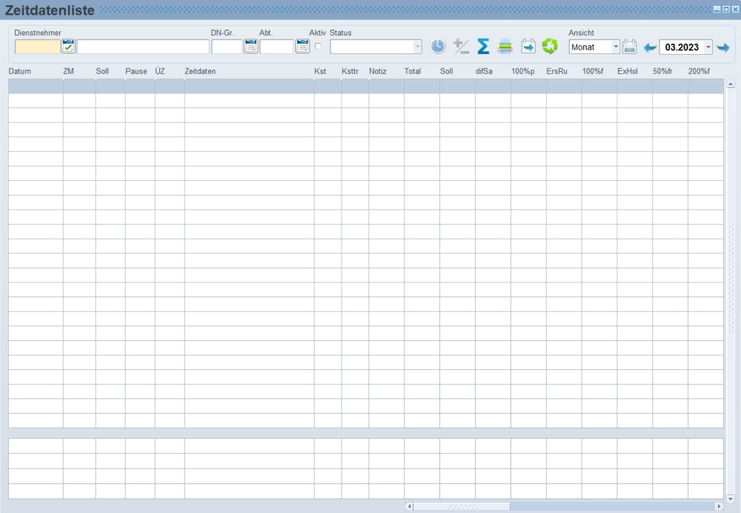Open the DN-Gr. selection icon
This screenshot has width=741, height=513.
pyautogui.click(x=251, y=47)
